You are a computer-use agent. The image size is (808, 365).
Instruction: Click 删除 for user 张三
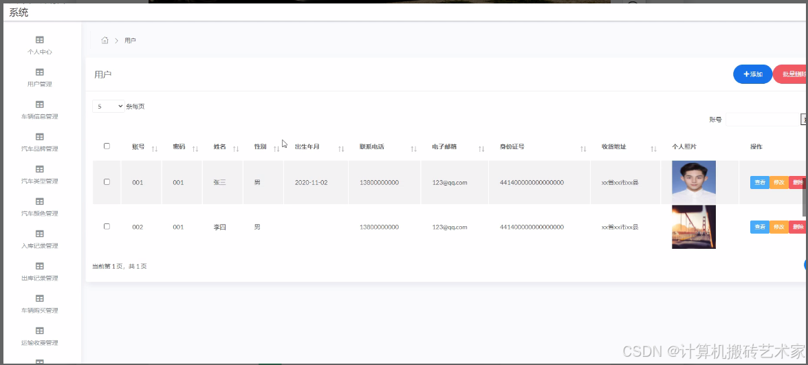point(798,182)
